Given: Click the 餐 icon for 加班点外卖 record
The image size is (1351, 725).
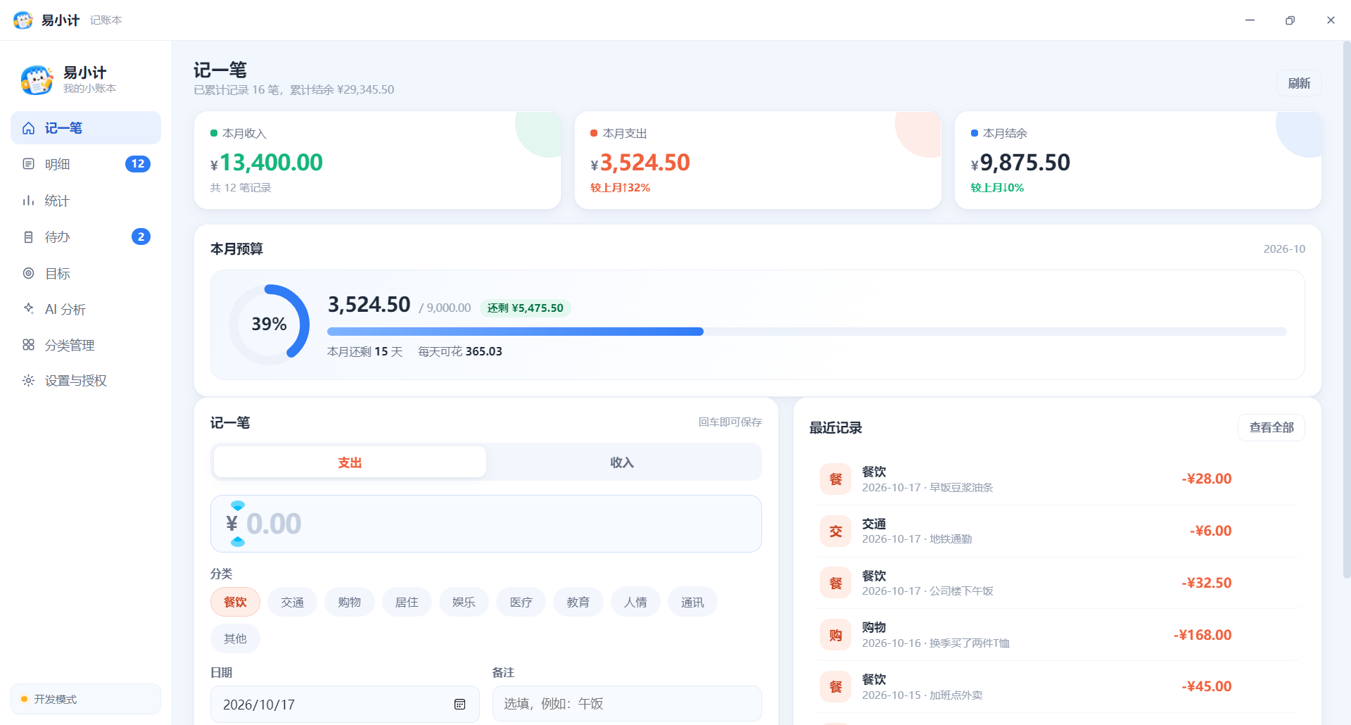Looking at the screenshot, I should (835, 687).
